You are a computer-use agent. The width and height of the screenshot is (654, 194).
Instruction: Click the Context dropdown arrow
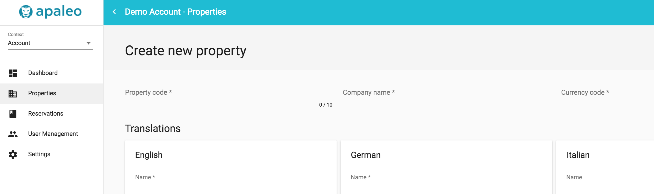pos(89,43)
